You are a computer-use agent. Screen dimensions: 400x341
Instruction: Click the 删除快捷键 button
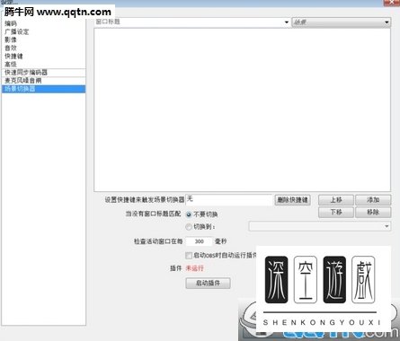(x=292, y=200)
